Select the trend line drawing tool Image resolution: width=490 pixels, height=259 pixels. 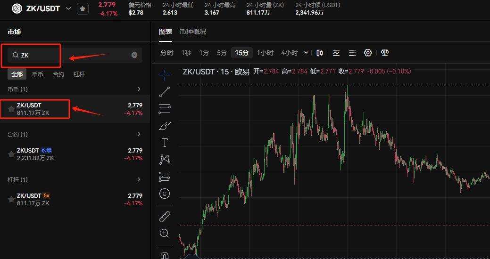click(165, 92)
